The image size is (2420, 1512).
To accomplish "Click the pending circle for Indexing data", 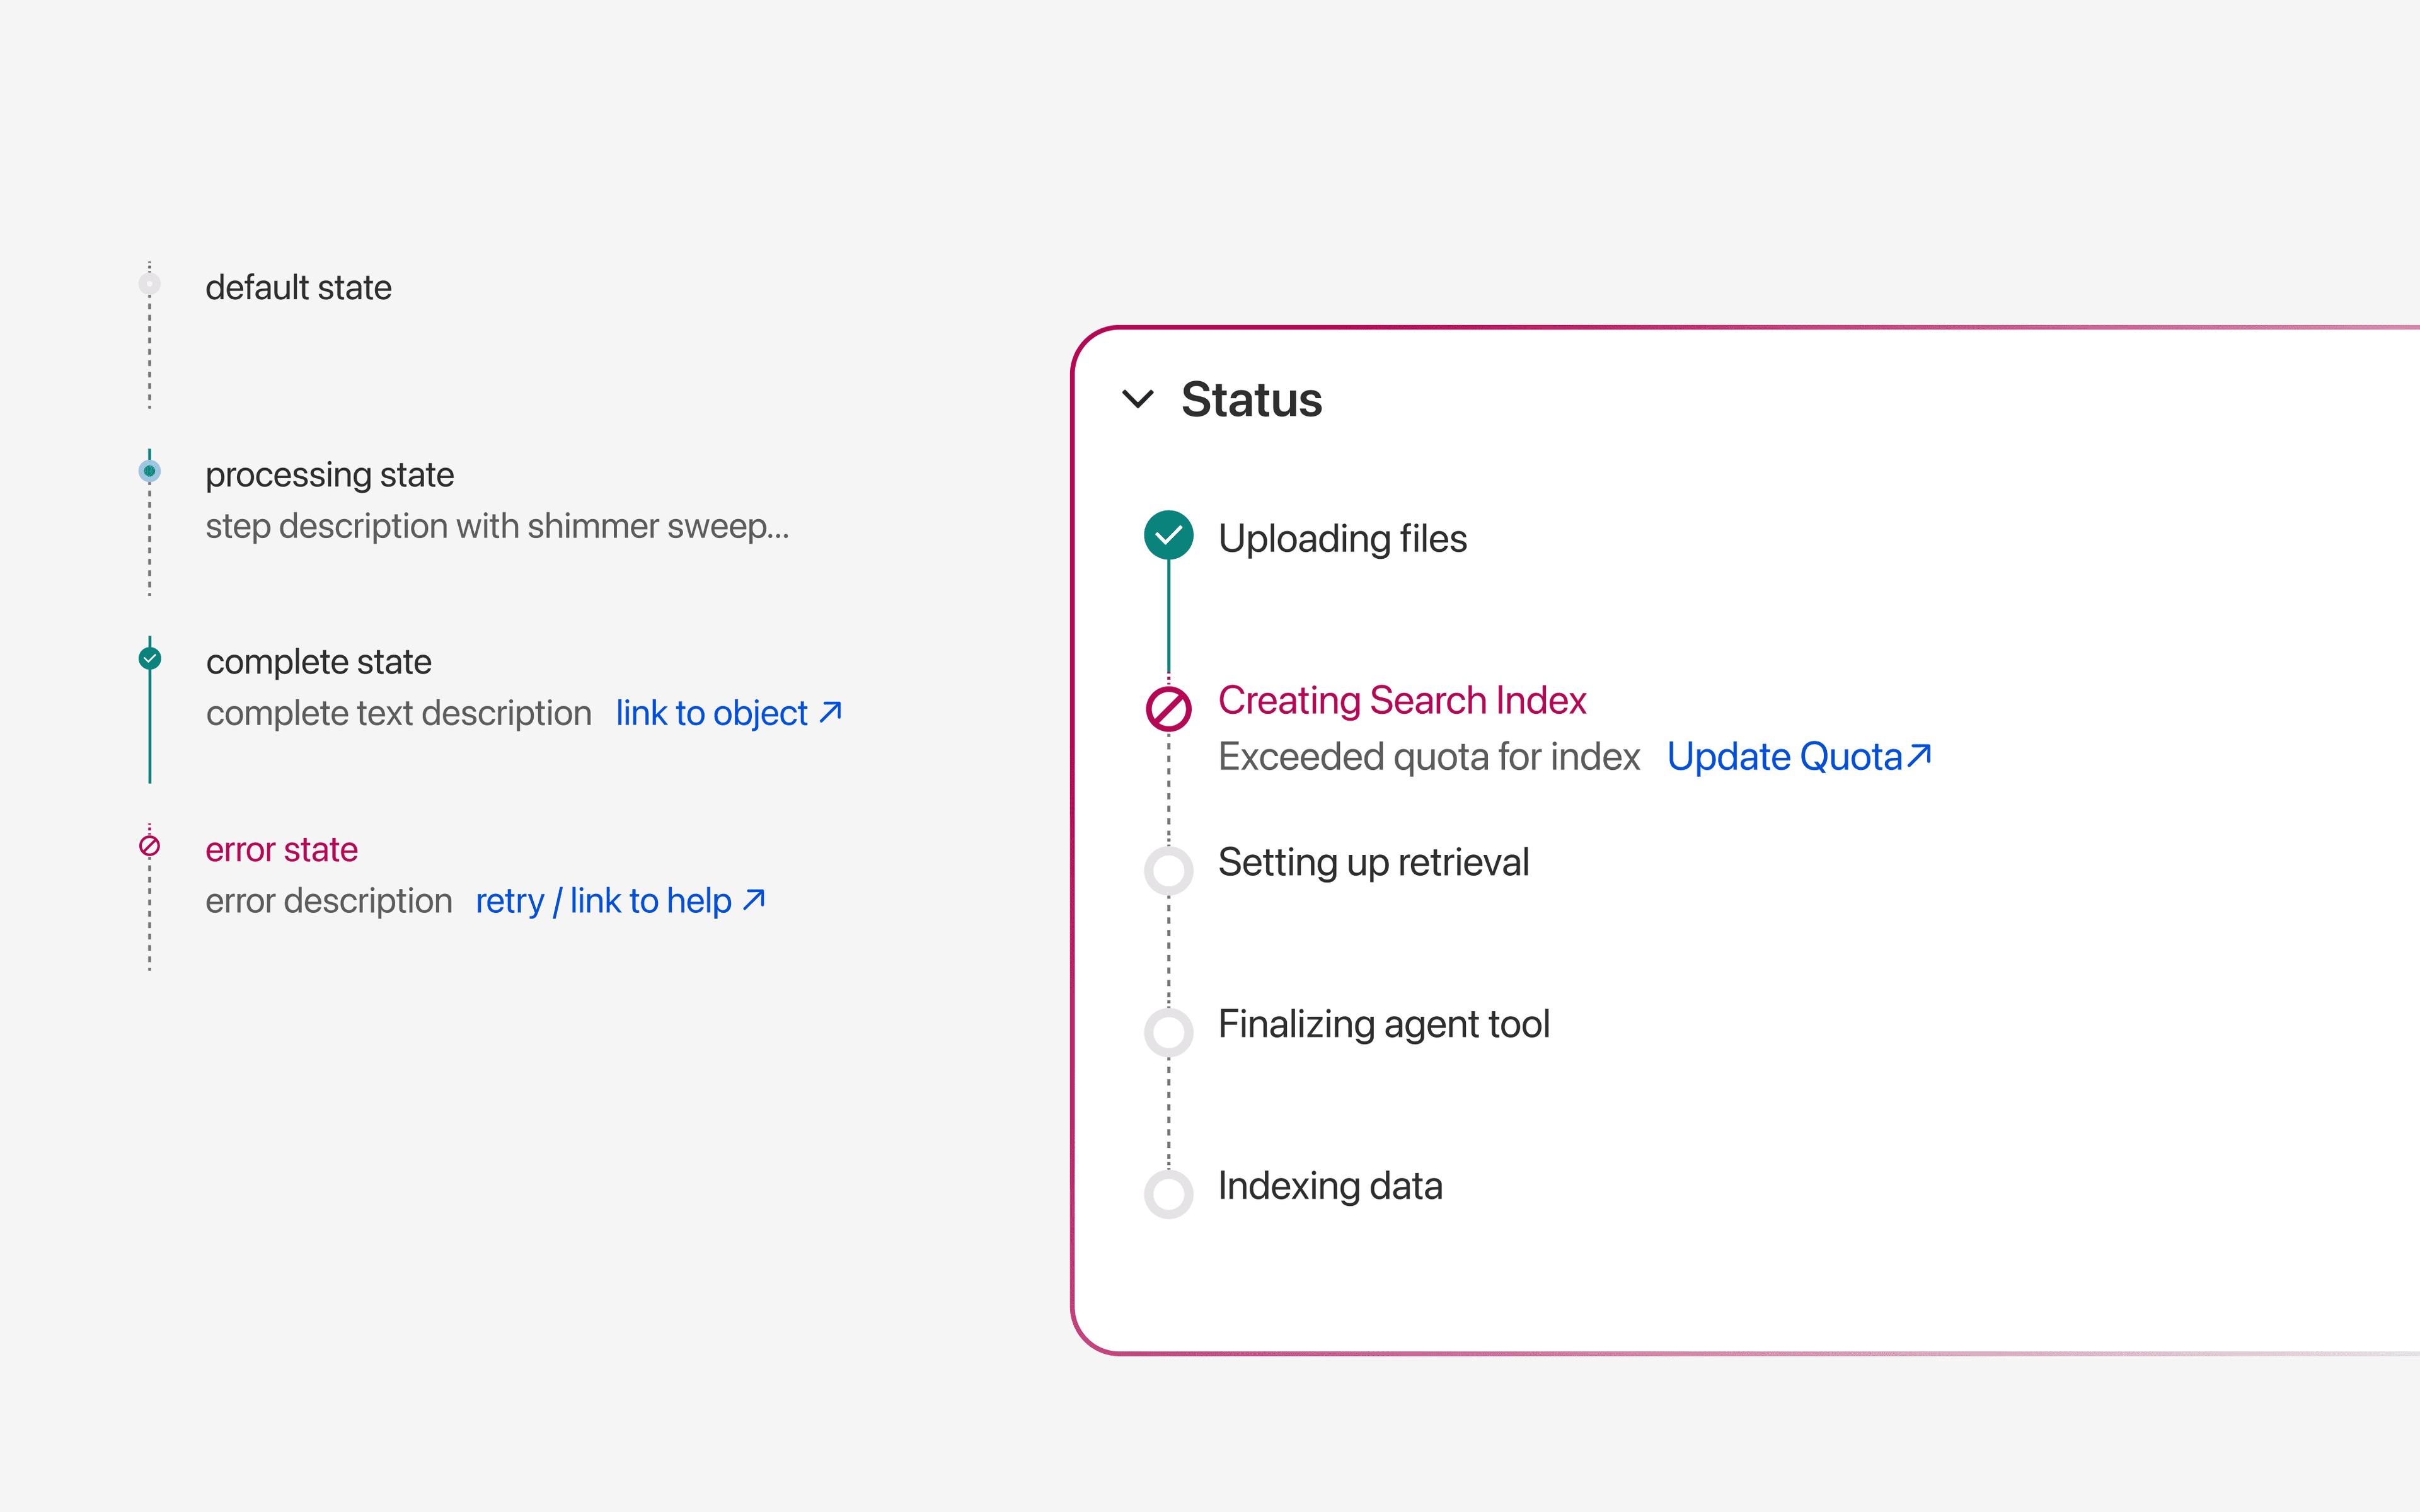I will [x=1168, y=1194].
